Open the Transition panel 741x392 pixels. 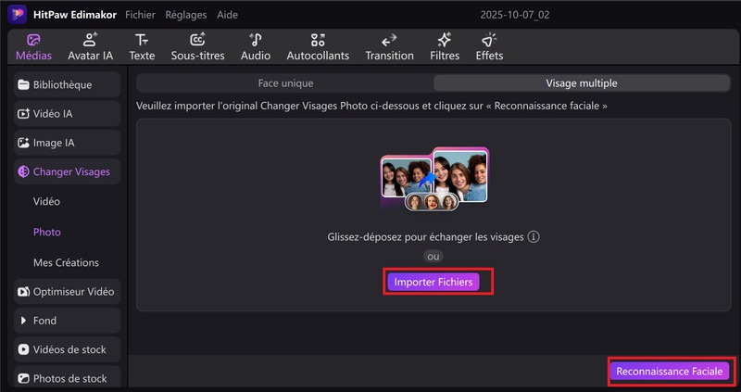coord(389,46)
